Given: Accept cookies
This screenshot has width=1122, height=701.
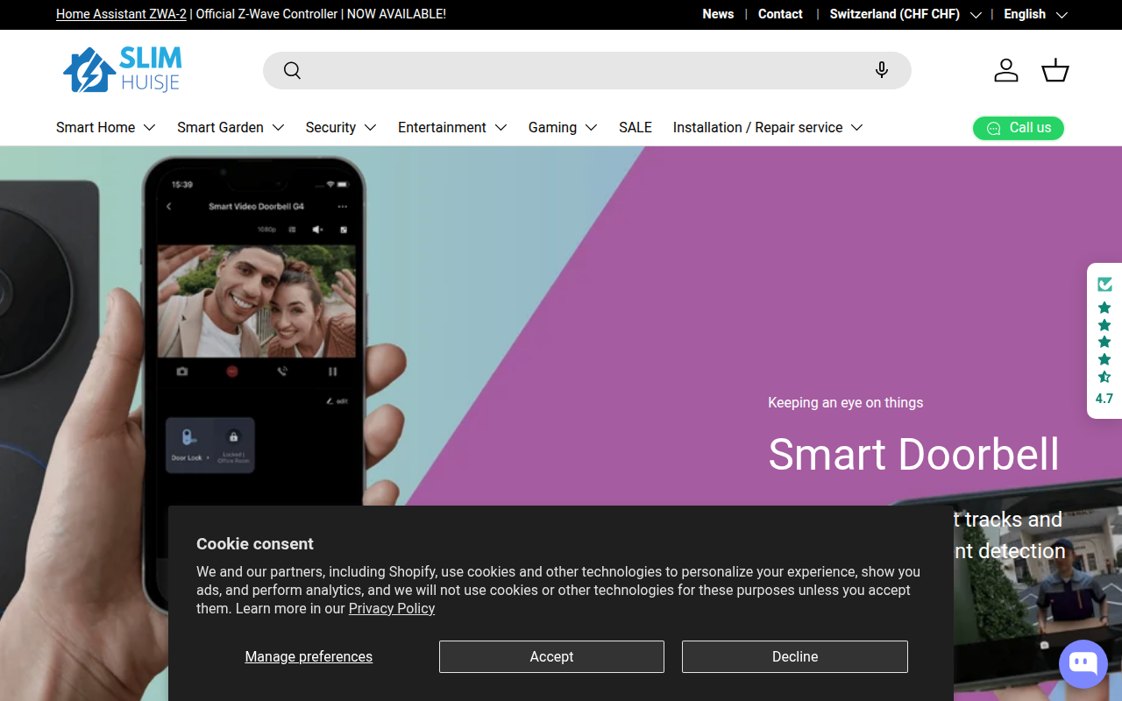Looking at the screenshot, I should [x=551, y=656].
